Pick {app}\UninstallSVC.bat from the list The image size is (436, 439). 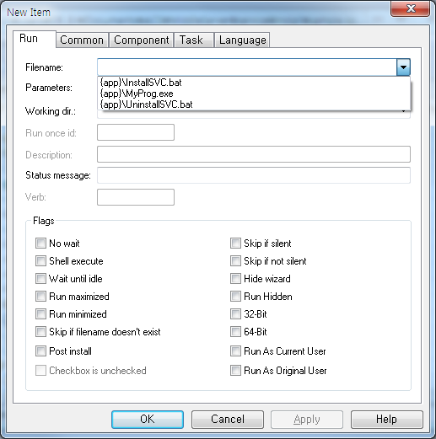pos(254,104)
